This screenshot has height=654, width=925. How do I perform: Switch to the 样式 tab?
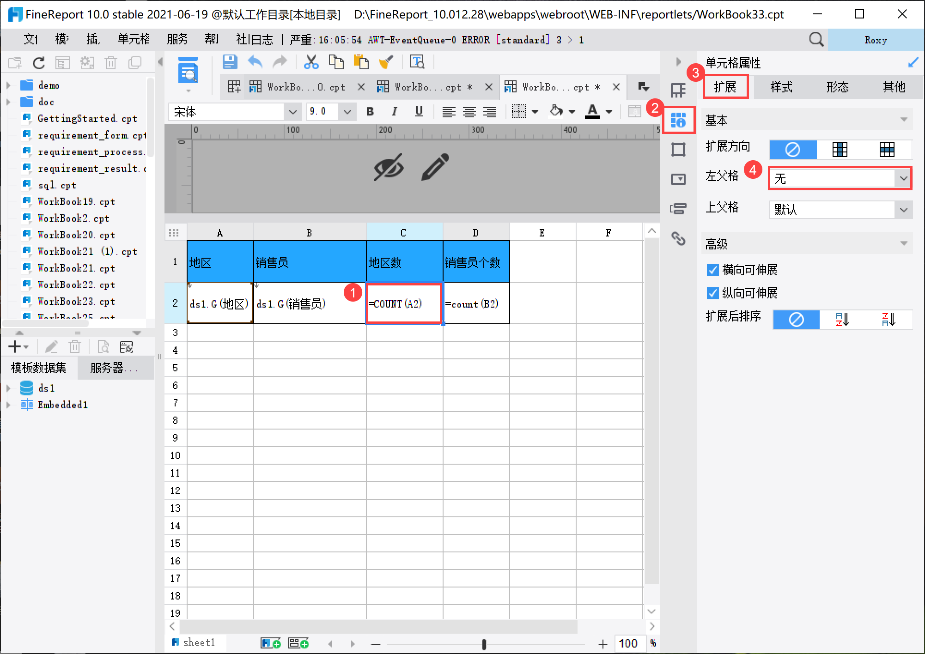tap(781, 87)
